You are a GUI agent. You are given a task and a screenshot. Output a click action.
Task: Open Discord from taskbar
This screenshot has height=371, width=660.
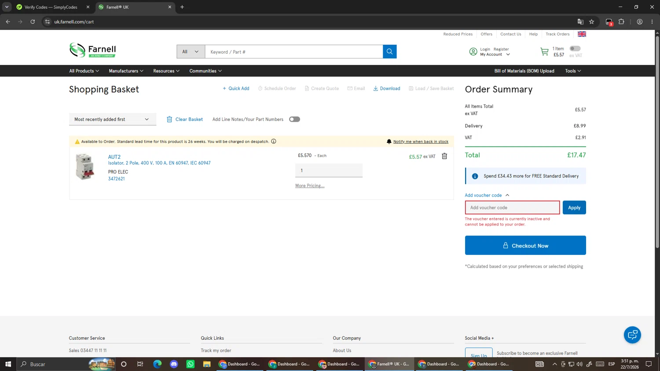174,364
